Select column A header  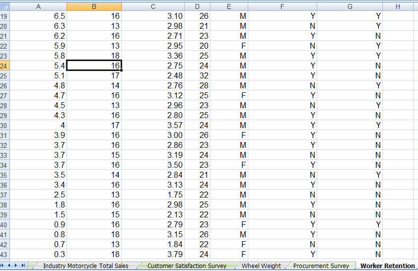pos(38,6)
